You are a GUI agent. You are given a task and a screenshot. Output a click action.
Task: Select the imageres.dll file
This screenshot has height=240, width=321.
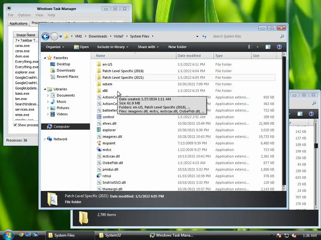185,137
